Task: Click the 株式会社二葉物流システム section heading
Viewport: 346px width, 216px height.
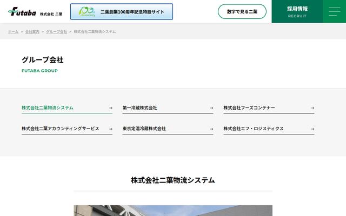Action: coord(173,180)
